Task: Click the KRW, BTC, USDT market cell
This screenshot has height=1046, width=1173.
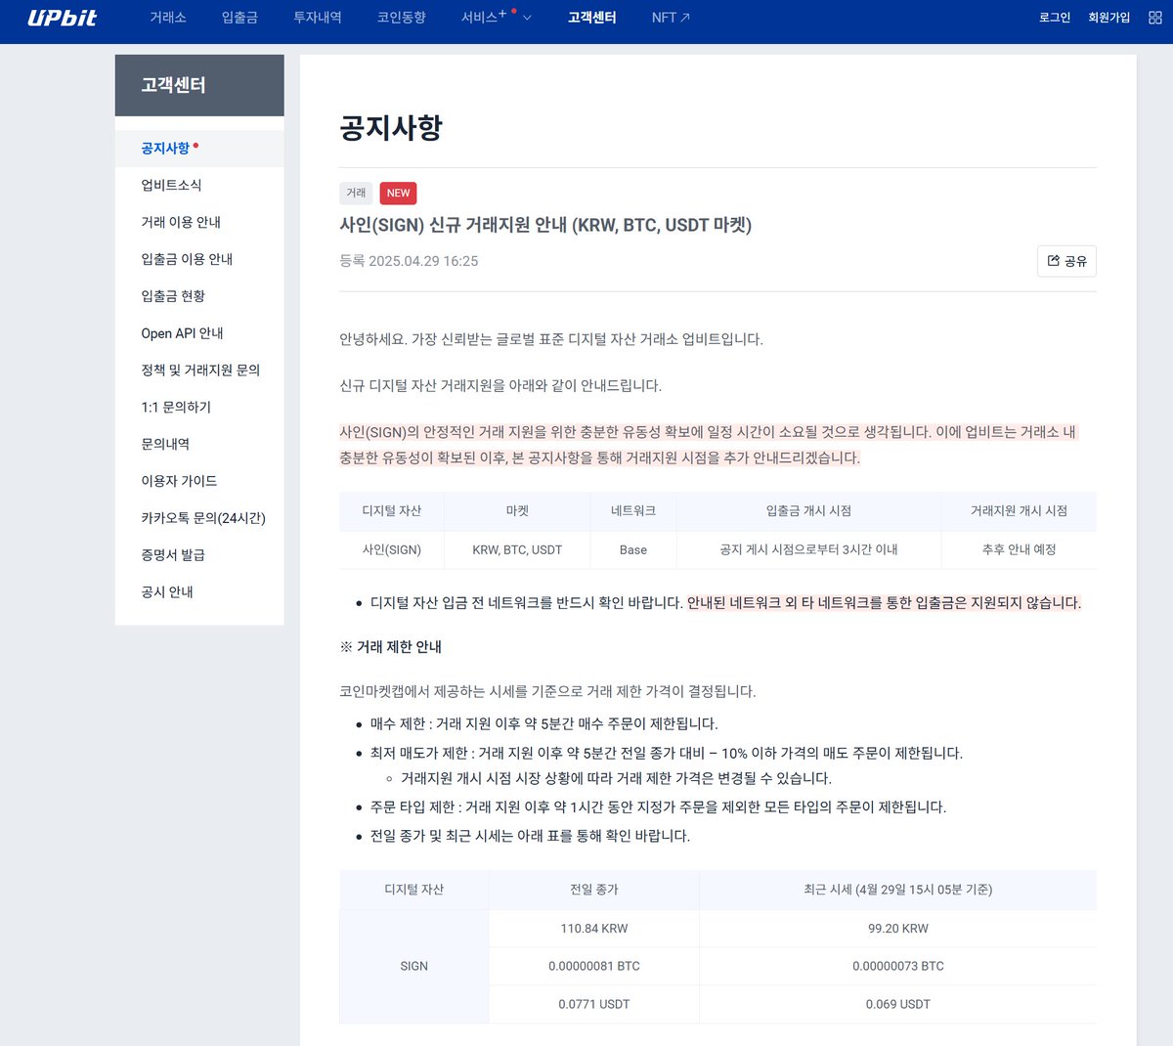Action: pyautogui.click(x=517, y=549)
